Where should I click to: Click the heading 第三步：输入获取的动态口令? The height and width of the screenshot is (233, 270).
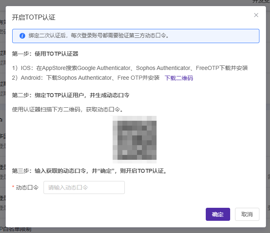tap(89, 171)
